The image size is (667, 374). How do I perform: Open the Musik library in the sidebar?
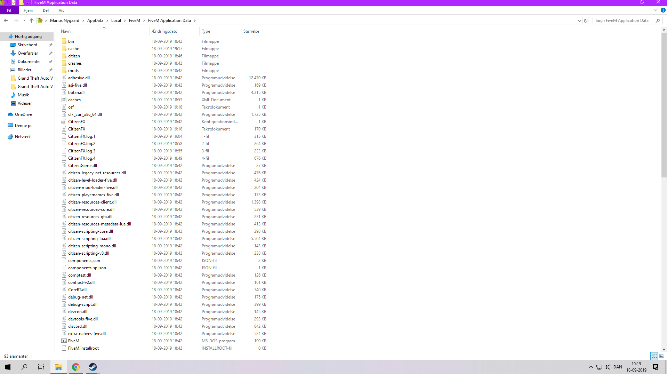point(23,95)
